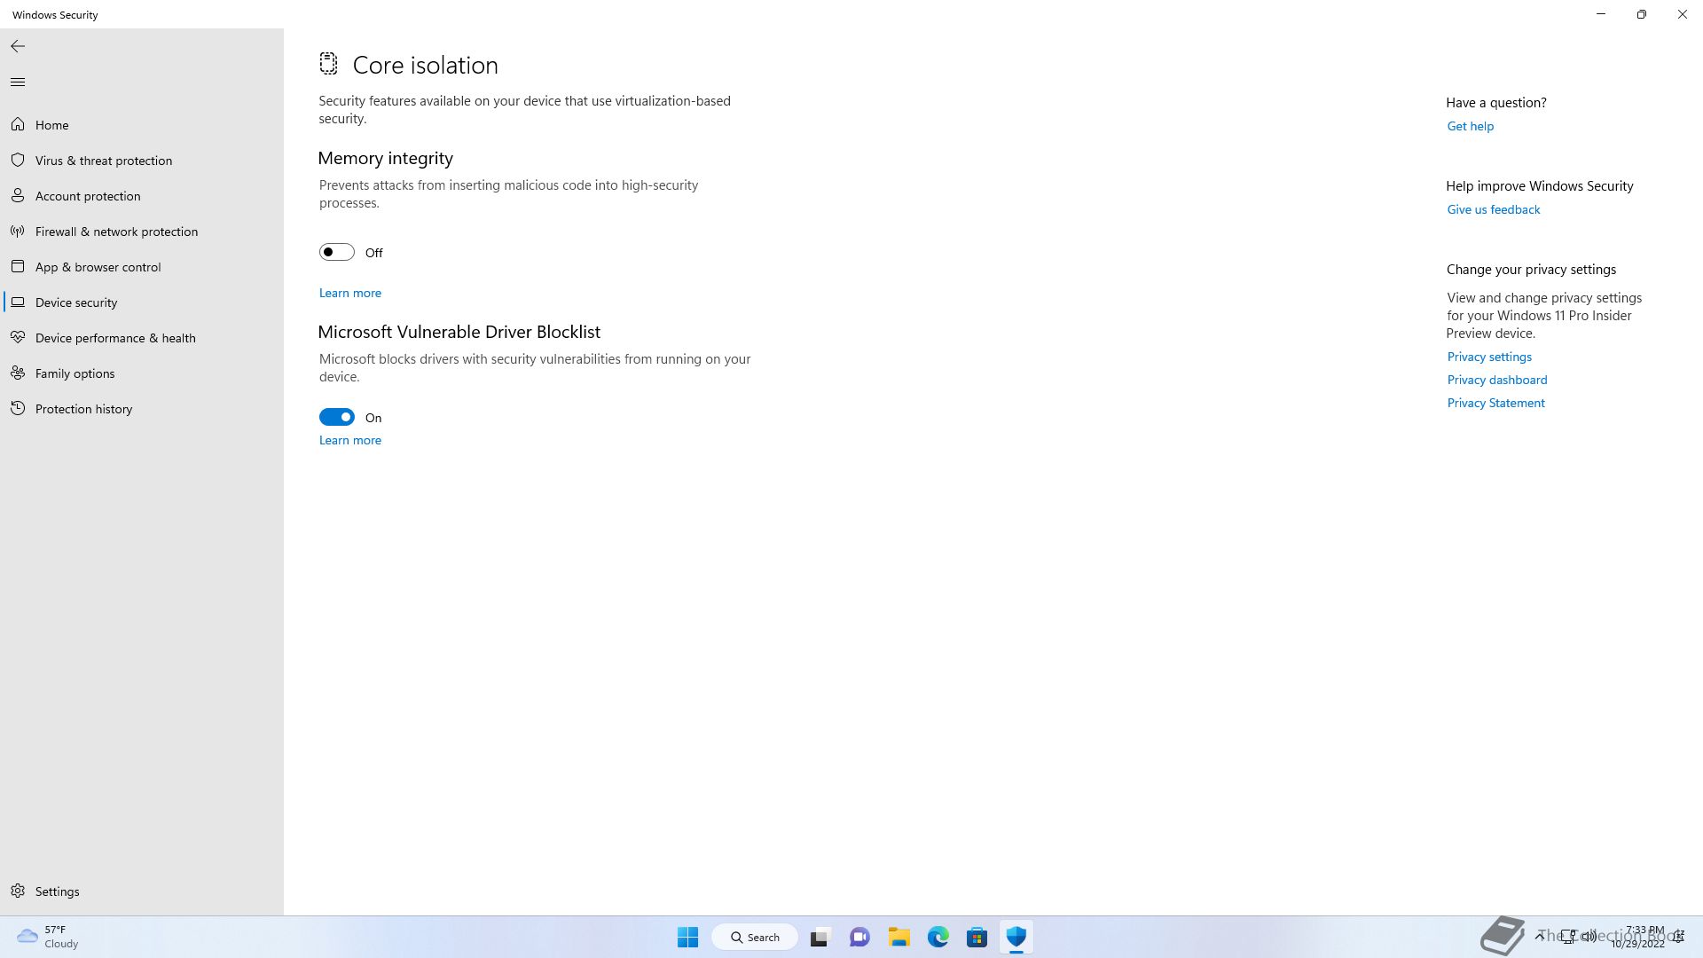Open Privacy settings link
This screenshot has height=958, width=1703.
(x=1489, y=357)
